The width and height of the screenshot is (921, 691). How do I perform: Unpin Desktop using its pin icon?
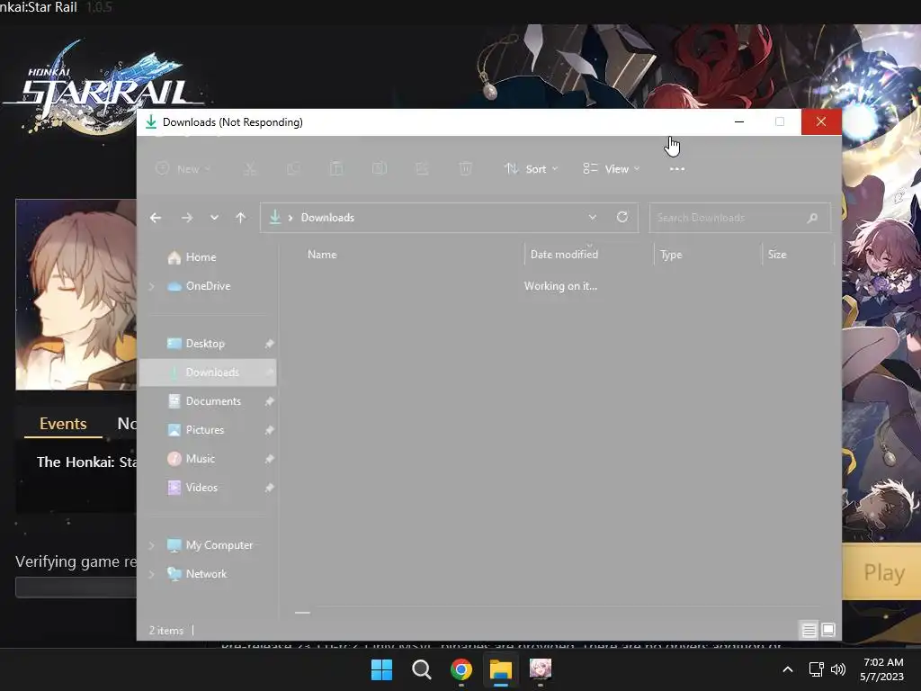269,344
